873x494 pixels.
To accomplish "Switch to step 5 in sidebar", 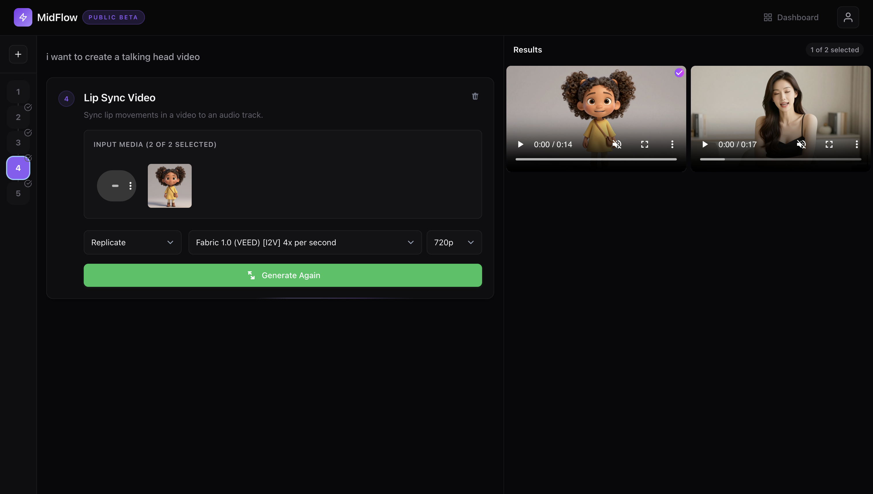I will click(18, 193).
